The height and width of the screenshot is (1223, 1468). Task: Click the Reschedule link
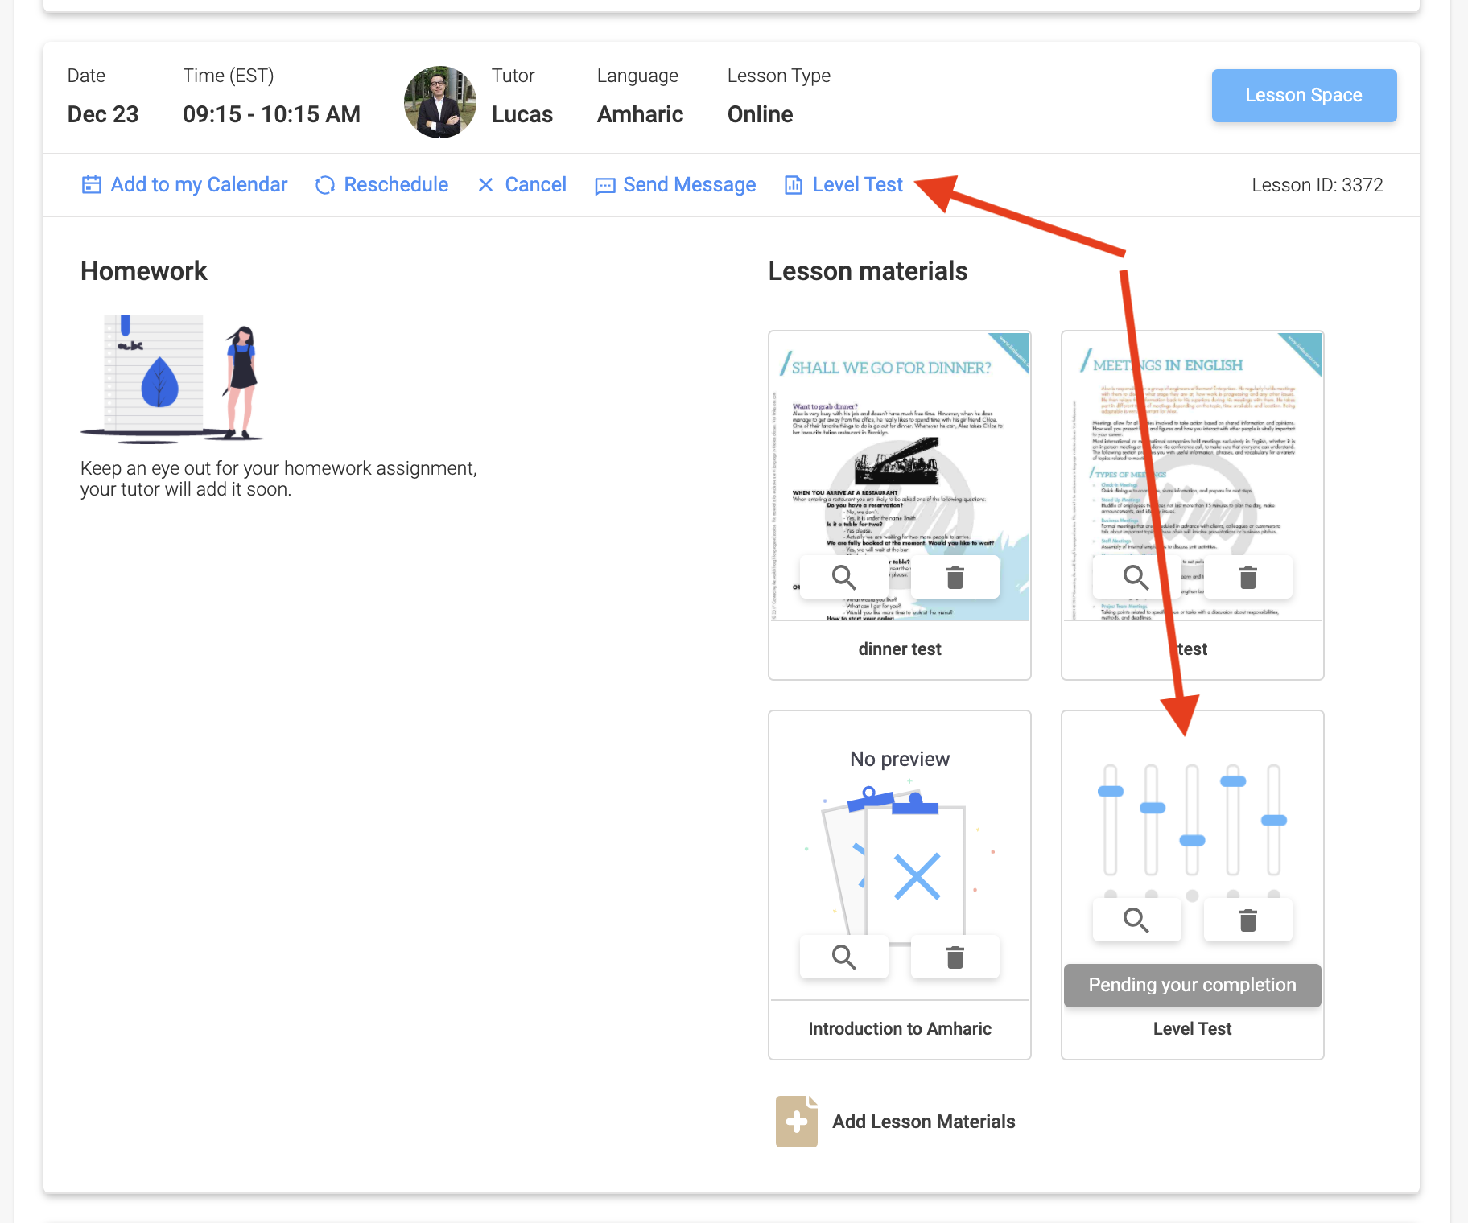pyautogui.click(x=395, y=185)
